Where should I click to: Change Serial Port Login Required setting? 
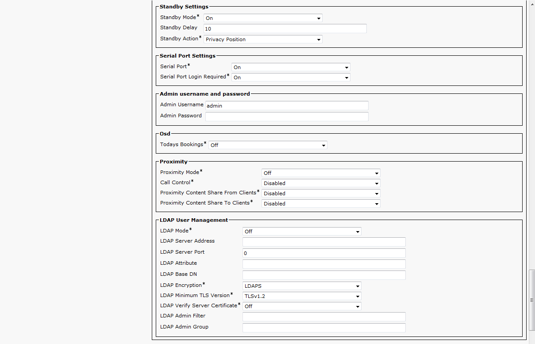(291, 77)
